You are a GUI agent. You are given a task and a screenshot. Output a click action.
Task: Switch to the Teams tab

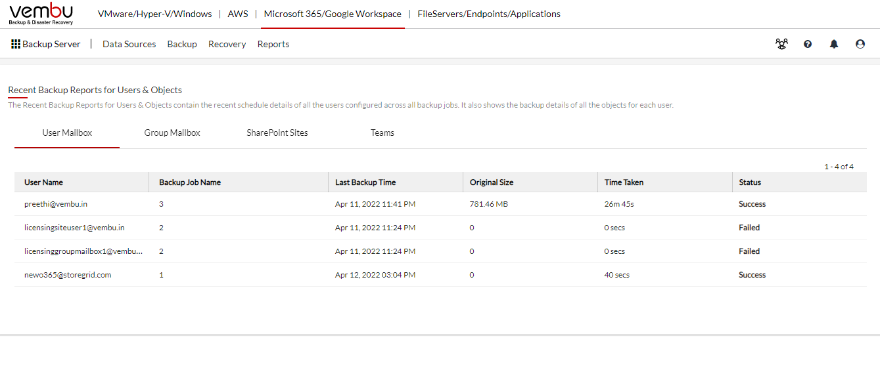[x=382, y=133]
